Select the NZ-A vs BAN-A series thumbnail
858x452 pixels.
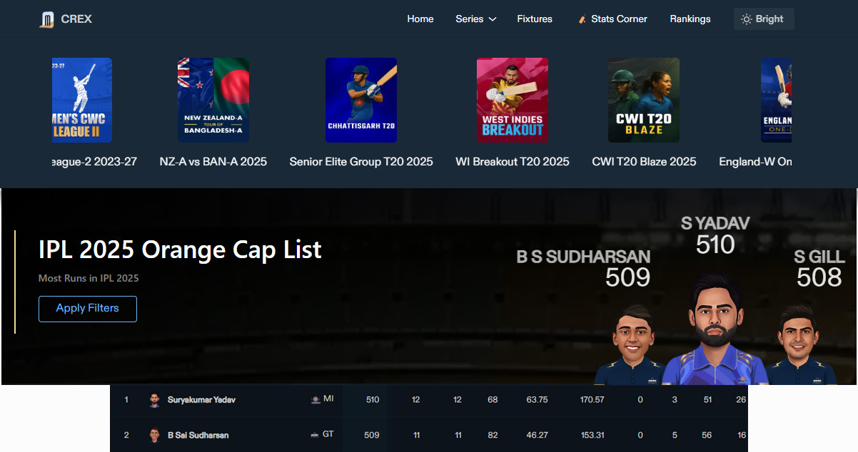213,100
